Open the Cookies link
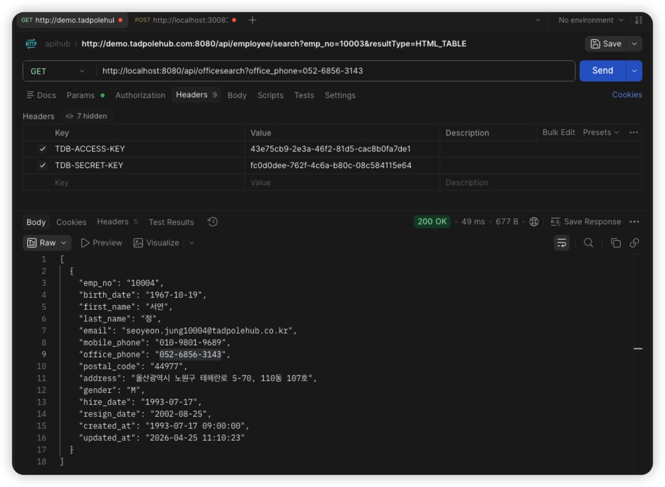 click(627, 95)
